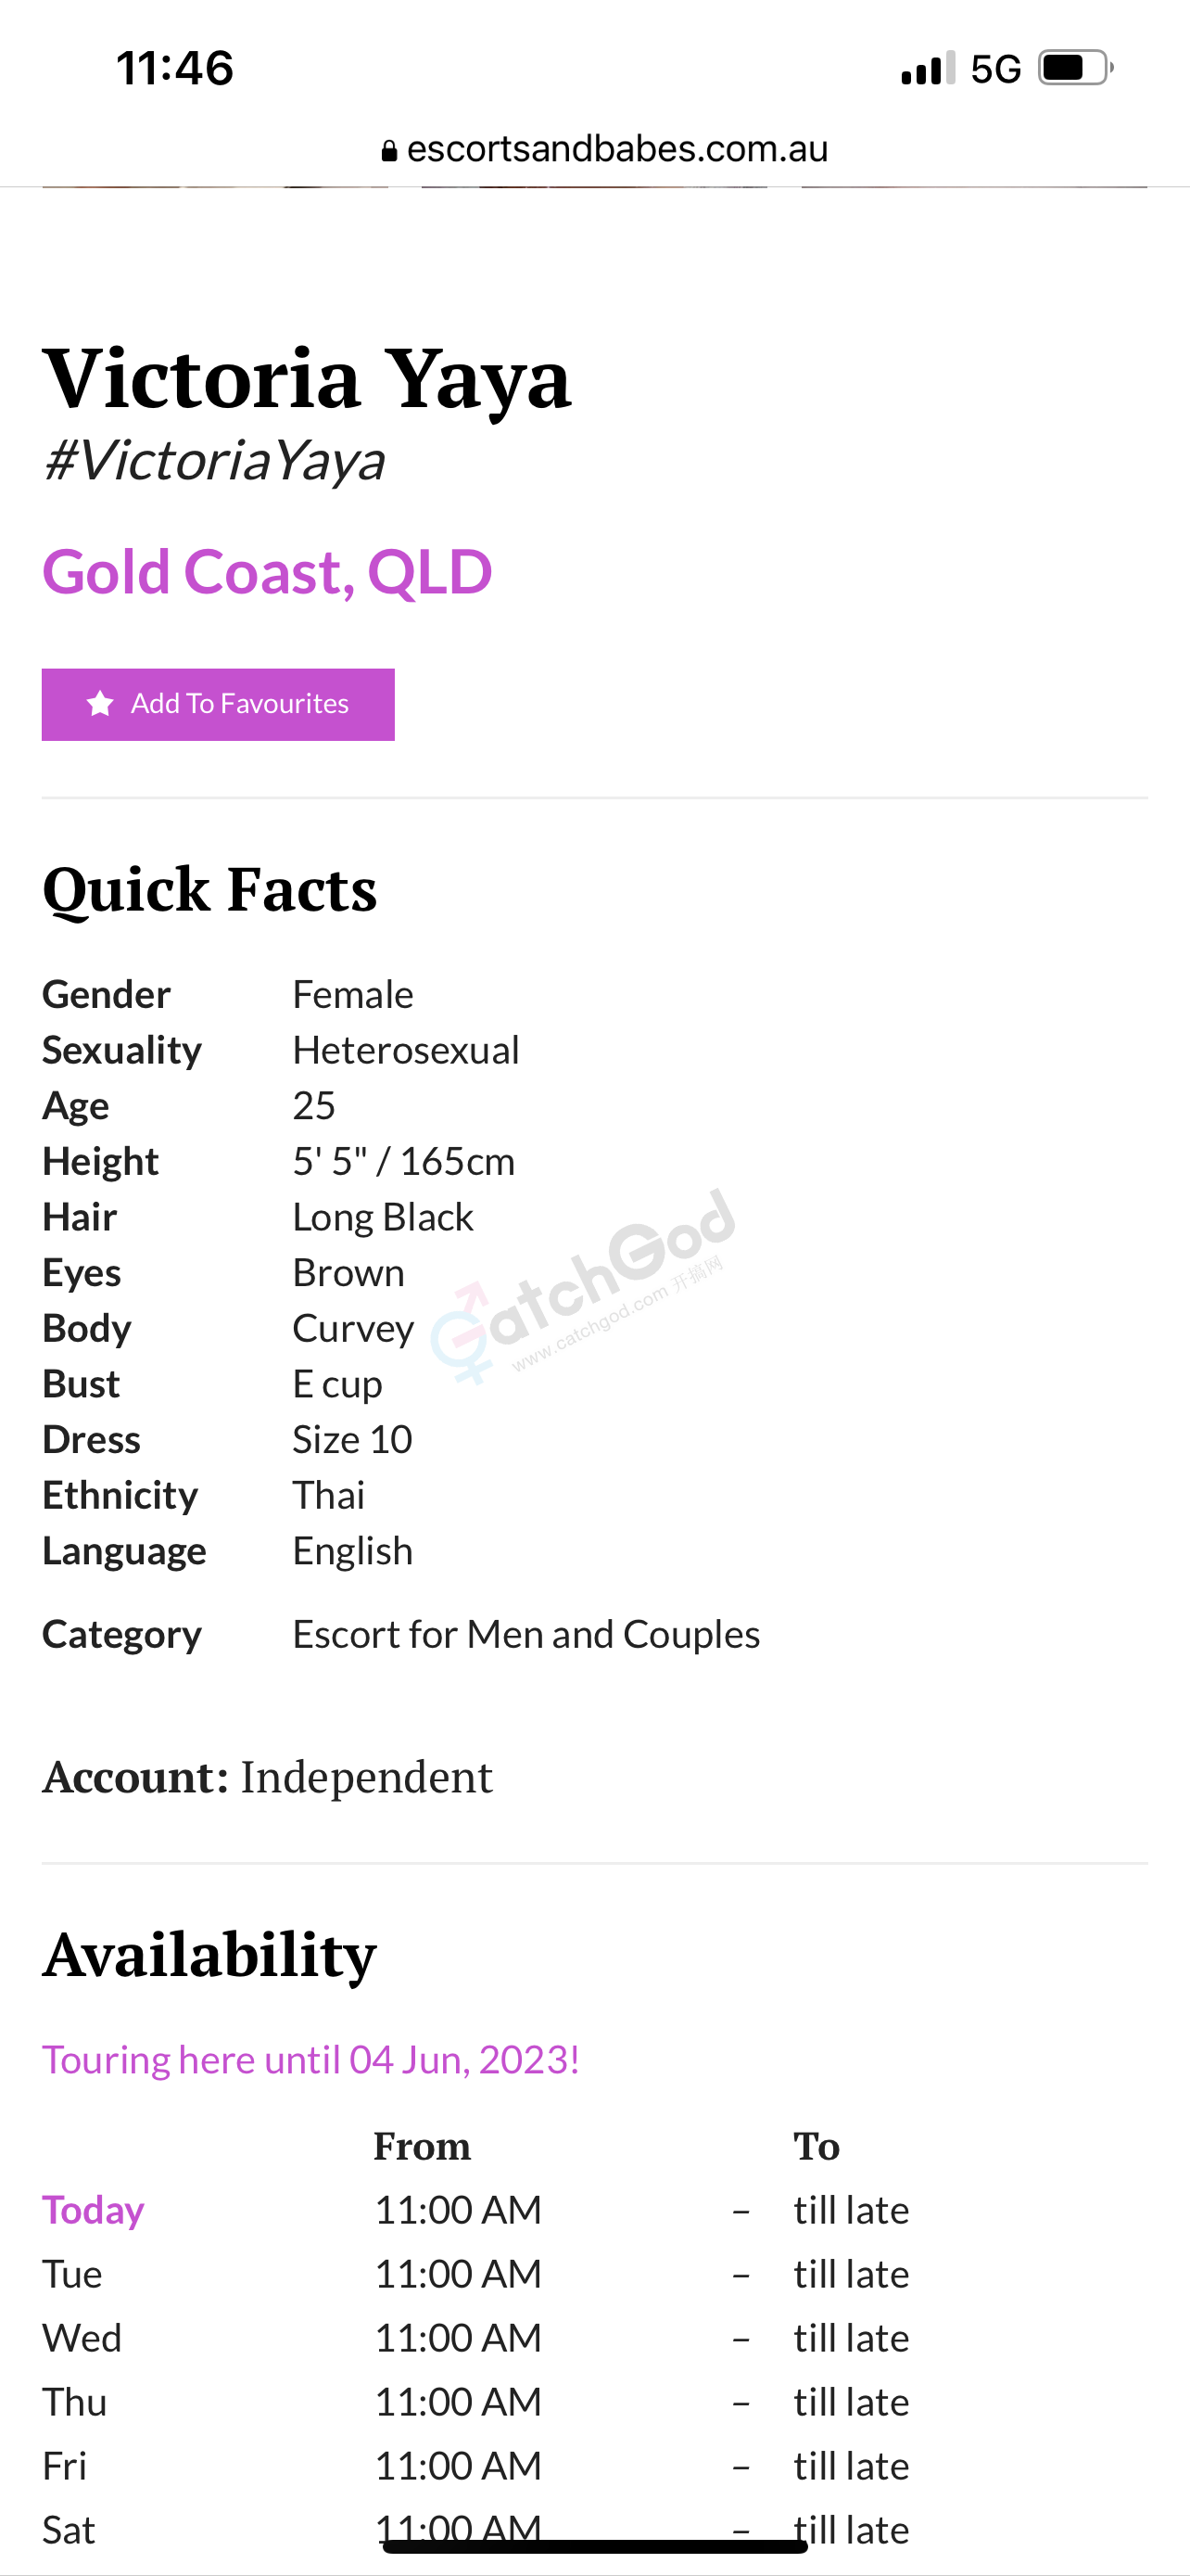Tap the Victoria Yaya profile heading
The width and height of the screenshot is (1190, 2576).
[x=307, y=378]
